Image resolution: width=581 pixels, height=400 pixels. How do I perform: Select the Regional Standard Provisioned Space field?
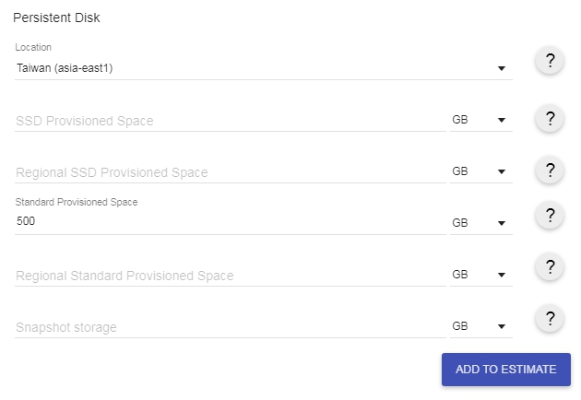[x=230, y=276]
